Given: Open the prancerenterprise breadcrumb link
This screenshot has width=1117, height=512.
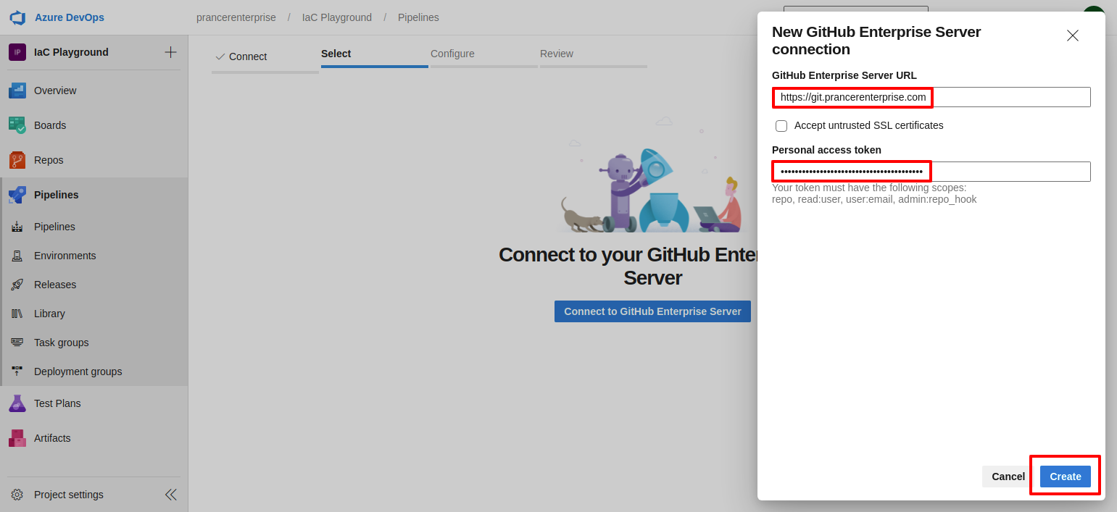Looking at the screenshot, I should [x=236, y=17].
